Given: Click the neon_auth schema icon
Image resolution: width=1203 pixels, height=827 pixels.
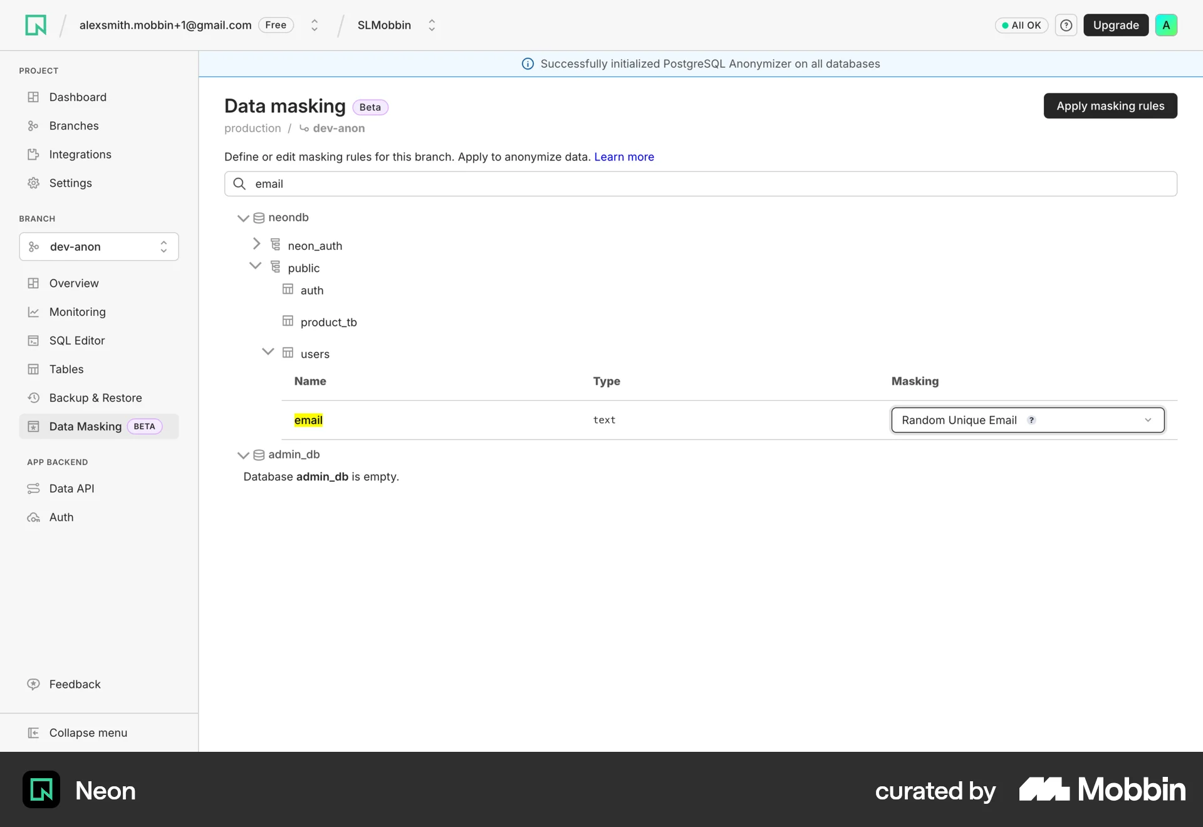Looking at the screenshot, I should coord(275,244).
